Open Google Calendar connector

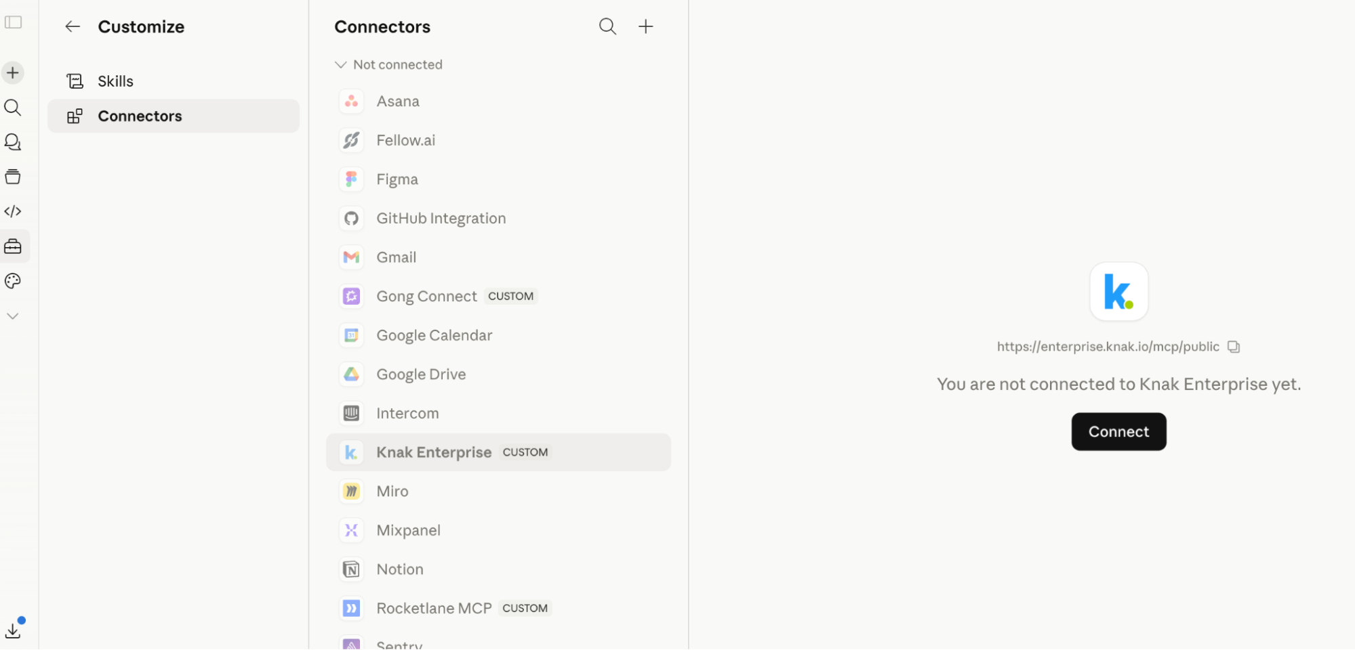coord(498,335)
